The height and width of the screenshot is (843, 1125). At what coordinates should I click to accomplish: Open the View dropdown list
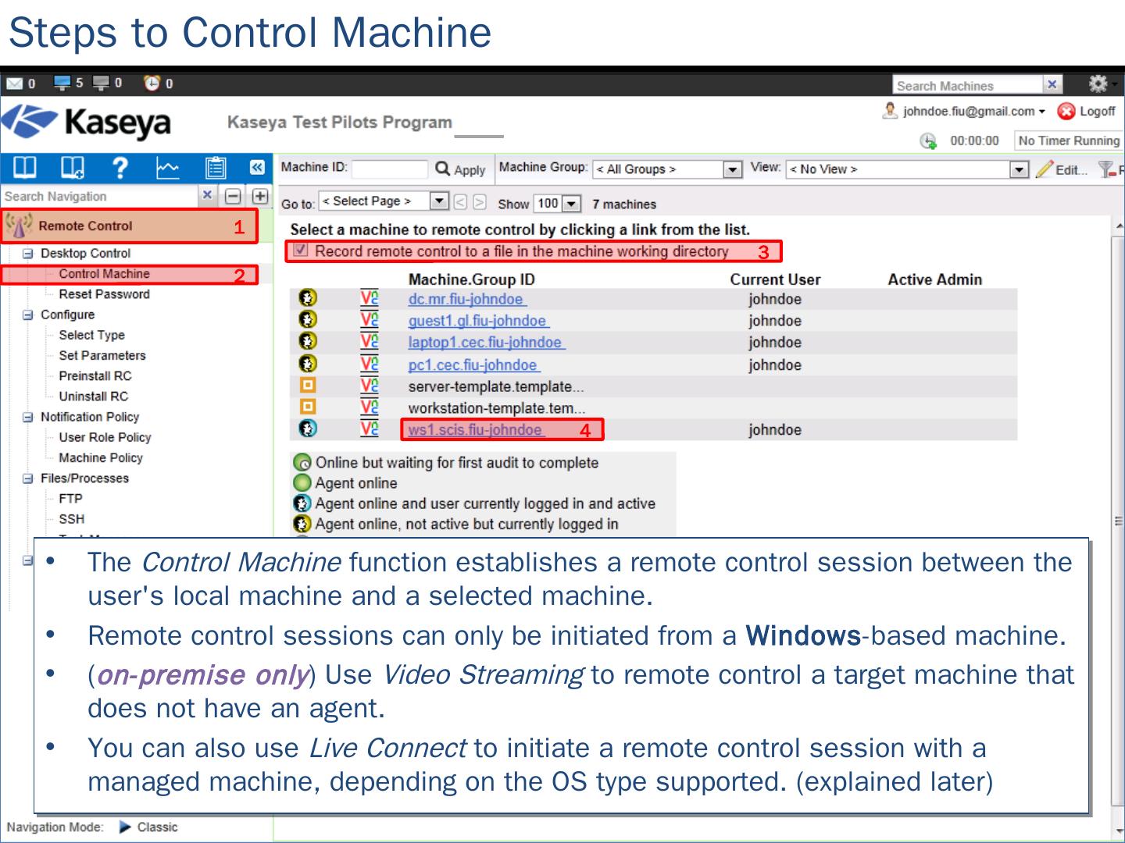click(x=1019, y=169)
